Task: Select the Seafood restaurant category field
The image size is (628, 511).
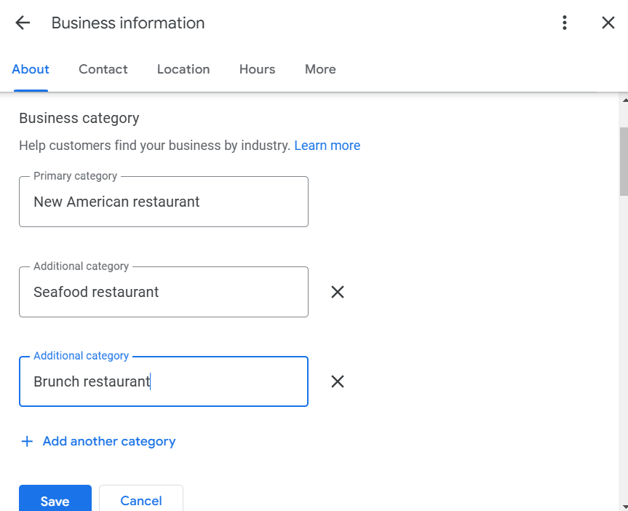Action: [x=164, y=292]
